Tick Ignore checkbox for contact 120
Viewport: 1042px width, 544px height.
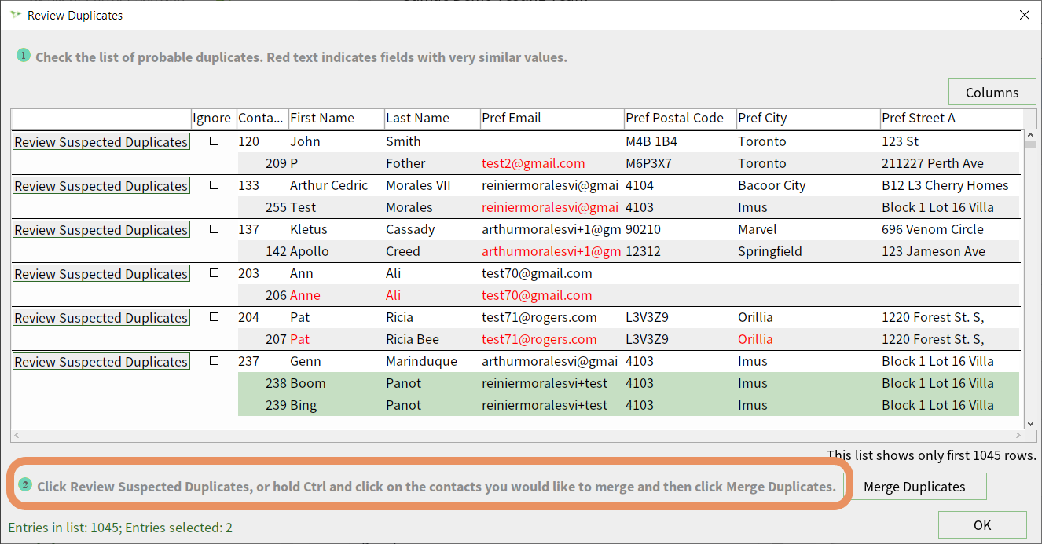[214, 141]
